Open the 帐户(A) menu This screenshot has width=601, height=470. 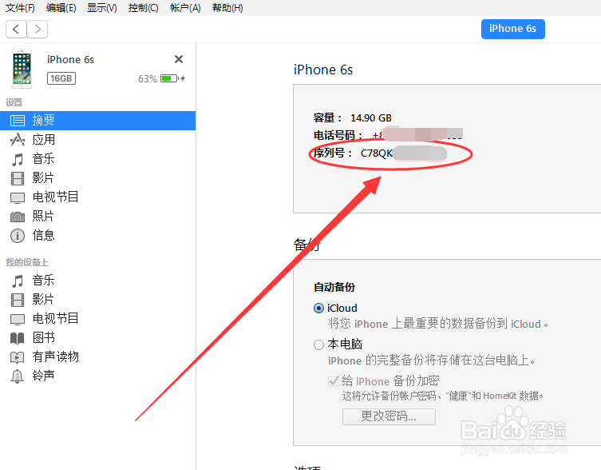pos(185,8)
